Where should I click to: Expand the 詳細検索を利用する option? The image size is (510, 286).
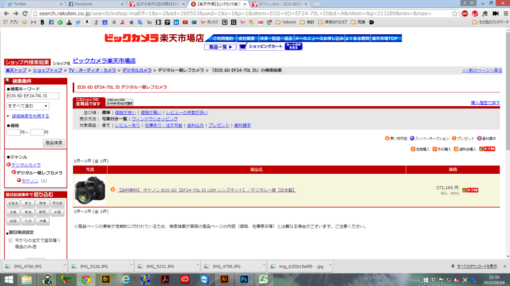[30, 116]
